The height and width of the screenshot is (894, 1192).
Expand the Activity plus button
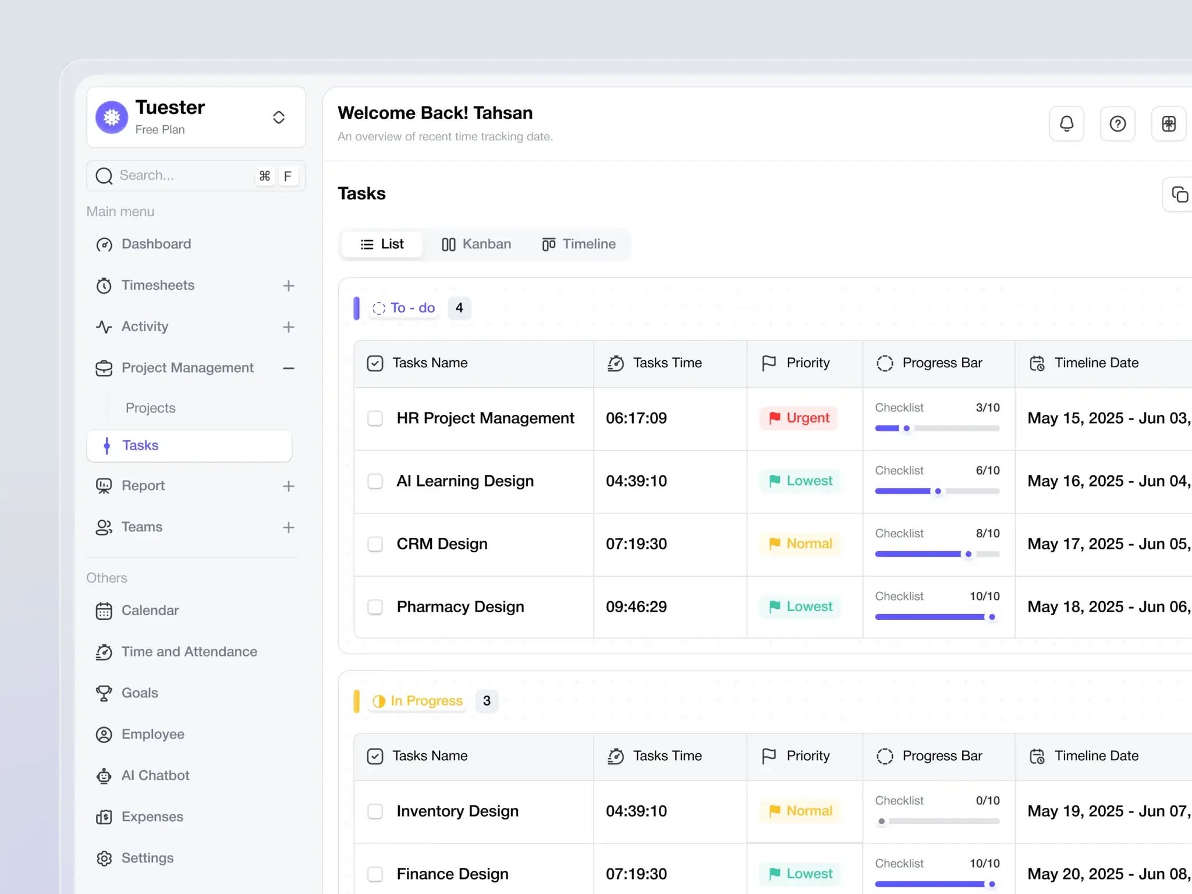pos(289,327)
